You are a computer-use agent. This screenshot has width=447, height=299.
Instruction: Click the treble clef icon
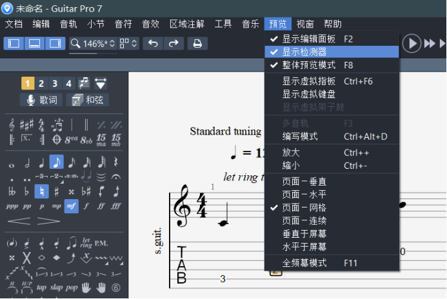[12, 125]
